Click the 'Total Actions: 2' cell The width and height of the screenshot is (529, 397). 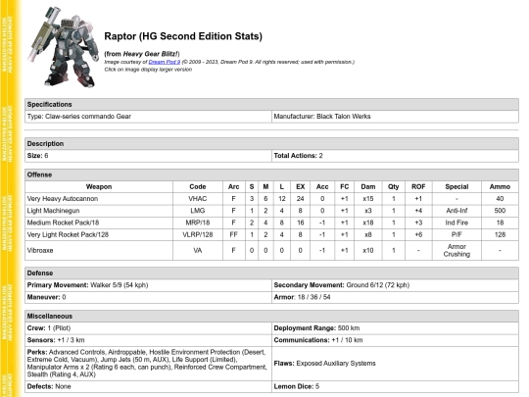click(x=395, y=156)
